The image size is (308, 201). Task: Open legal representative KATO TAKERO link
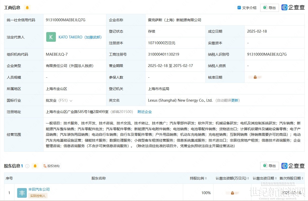pos(80,37)
